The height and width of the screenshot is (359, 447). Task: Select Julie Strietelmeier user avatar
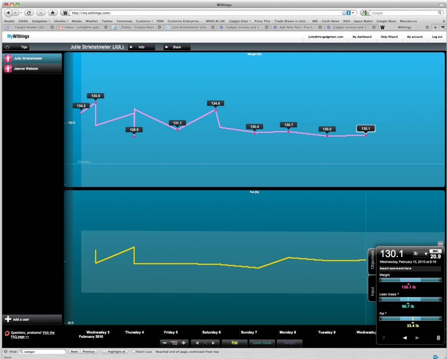(8, 58)
